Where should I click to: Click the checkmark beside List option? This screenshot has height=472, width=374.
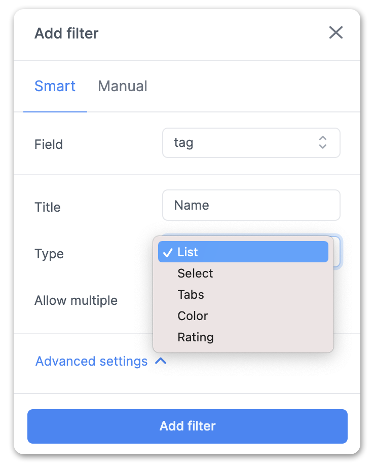point(168,253)
